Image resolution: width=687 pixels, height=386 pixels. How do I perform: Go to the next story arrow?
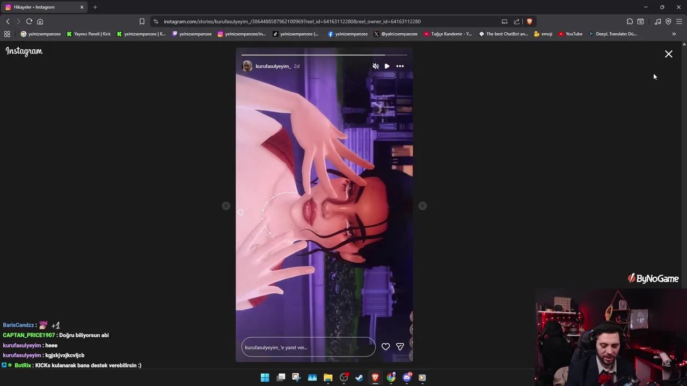(422, 206)
